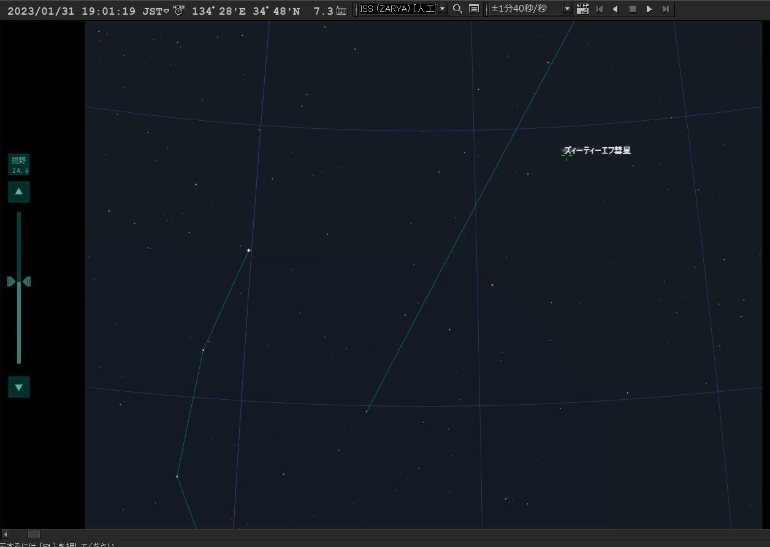The height and width of the screenshot is (547, 770).
Task: Click the 視野 field-of-view slider handle
Action: (x=19, y=281)
